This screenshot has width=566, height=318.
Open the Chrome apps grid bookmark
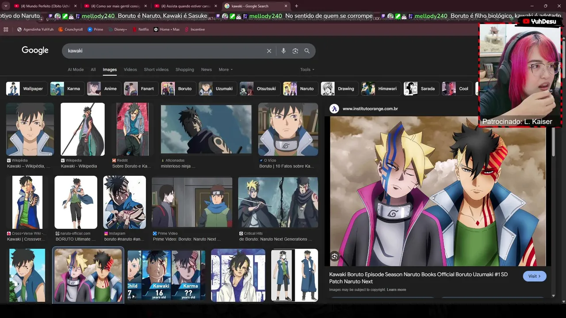tap(6, 30)
